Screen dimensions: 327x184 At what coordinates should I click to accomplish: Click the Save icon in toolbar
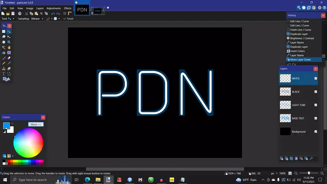[13, 13]
